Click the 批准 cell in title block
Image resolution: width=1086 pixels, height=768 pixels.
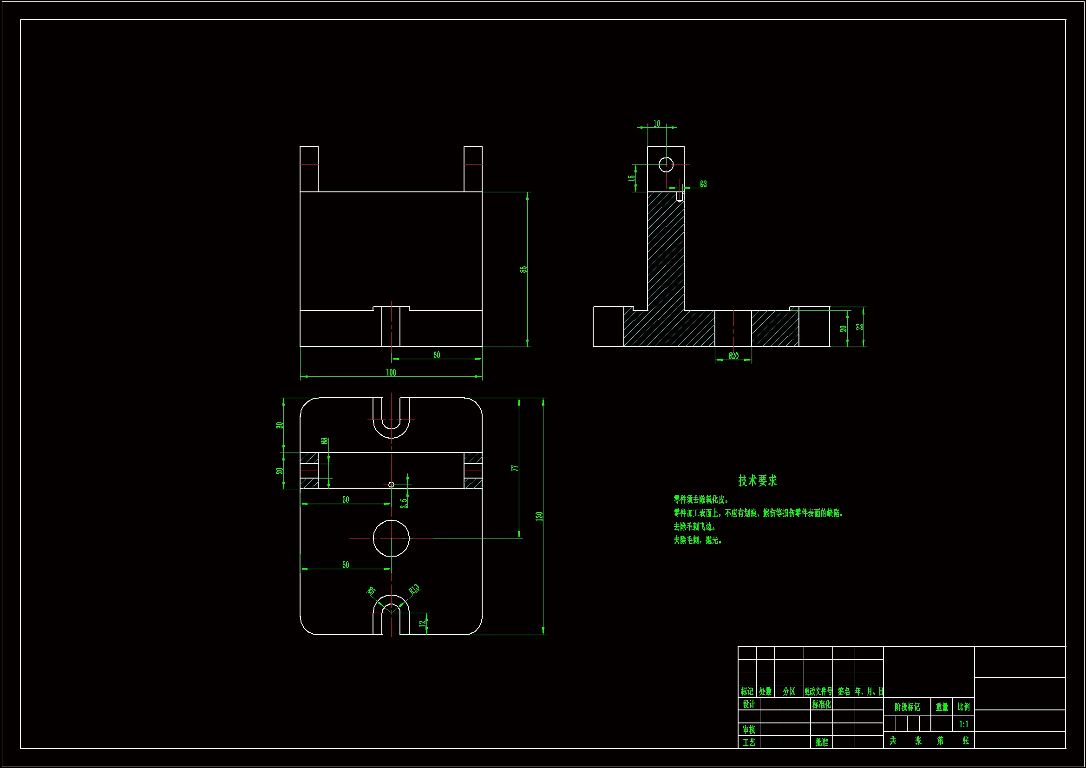pyautogui.click(x=822, y=742)
